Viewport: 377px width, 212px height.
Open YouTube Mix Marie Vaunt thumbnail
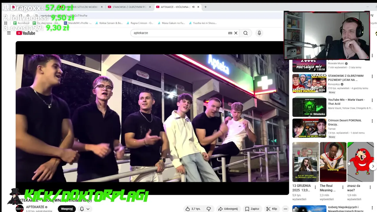pyautogui.click(x=309, y=107)
